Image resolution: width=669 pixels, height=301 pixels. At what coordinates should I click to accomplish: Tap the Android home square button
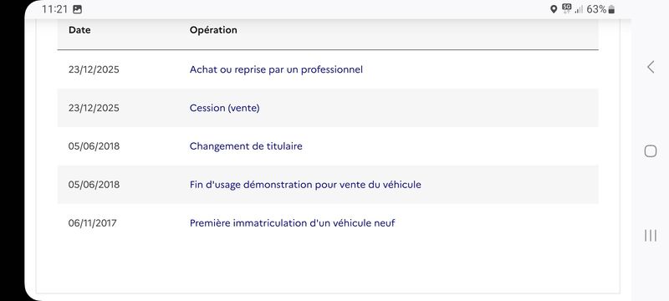[x=651, y=151]
